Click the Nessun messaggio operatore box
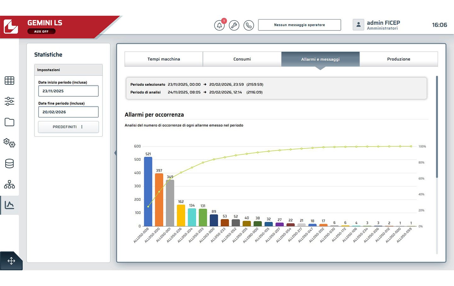 point(300,25)
